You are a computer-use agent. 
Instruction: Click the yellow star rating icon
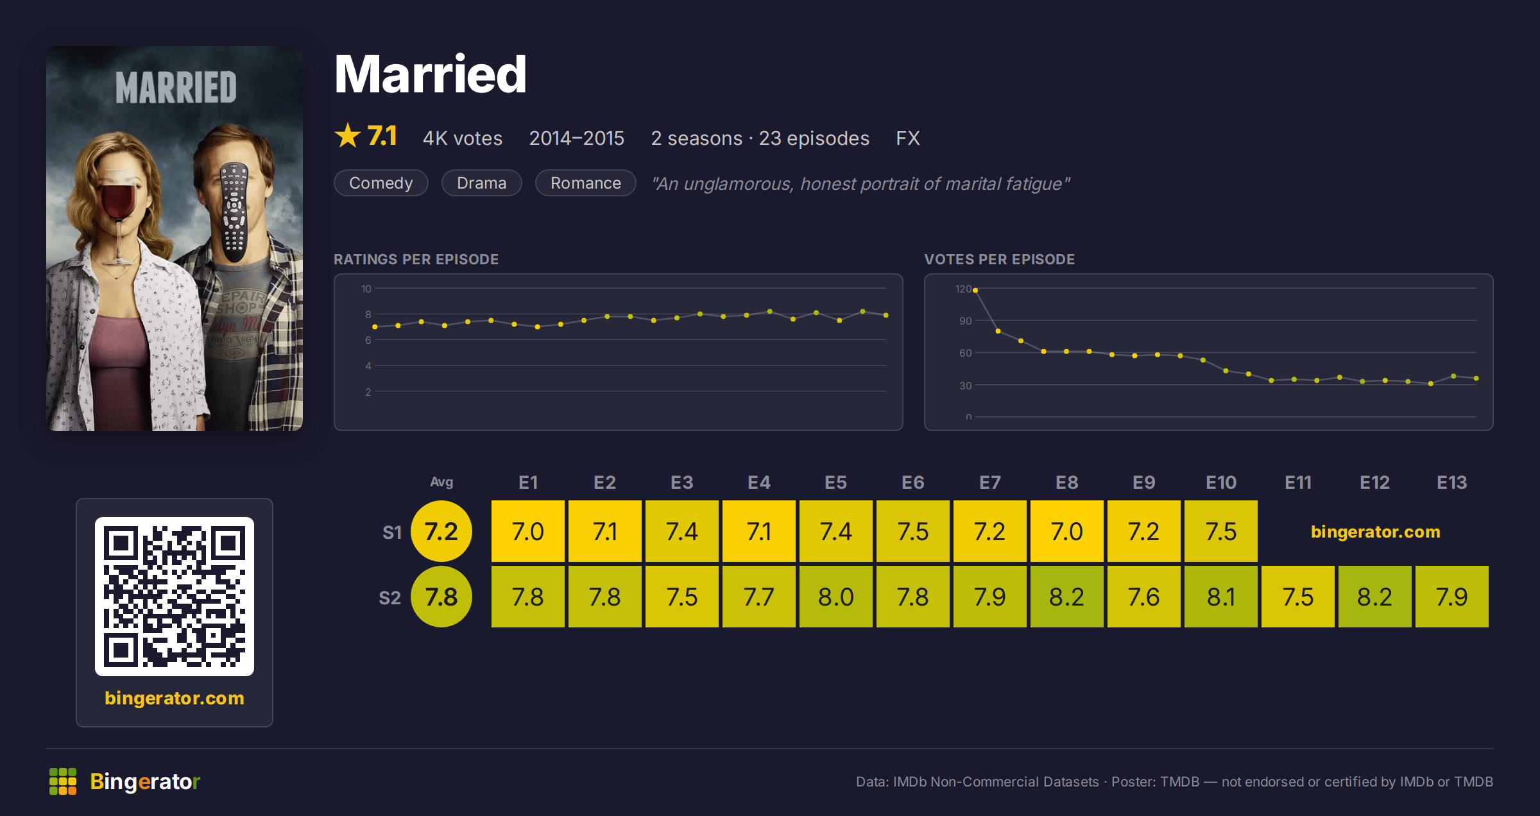[x=348, y=136]
